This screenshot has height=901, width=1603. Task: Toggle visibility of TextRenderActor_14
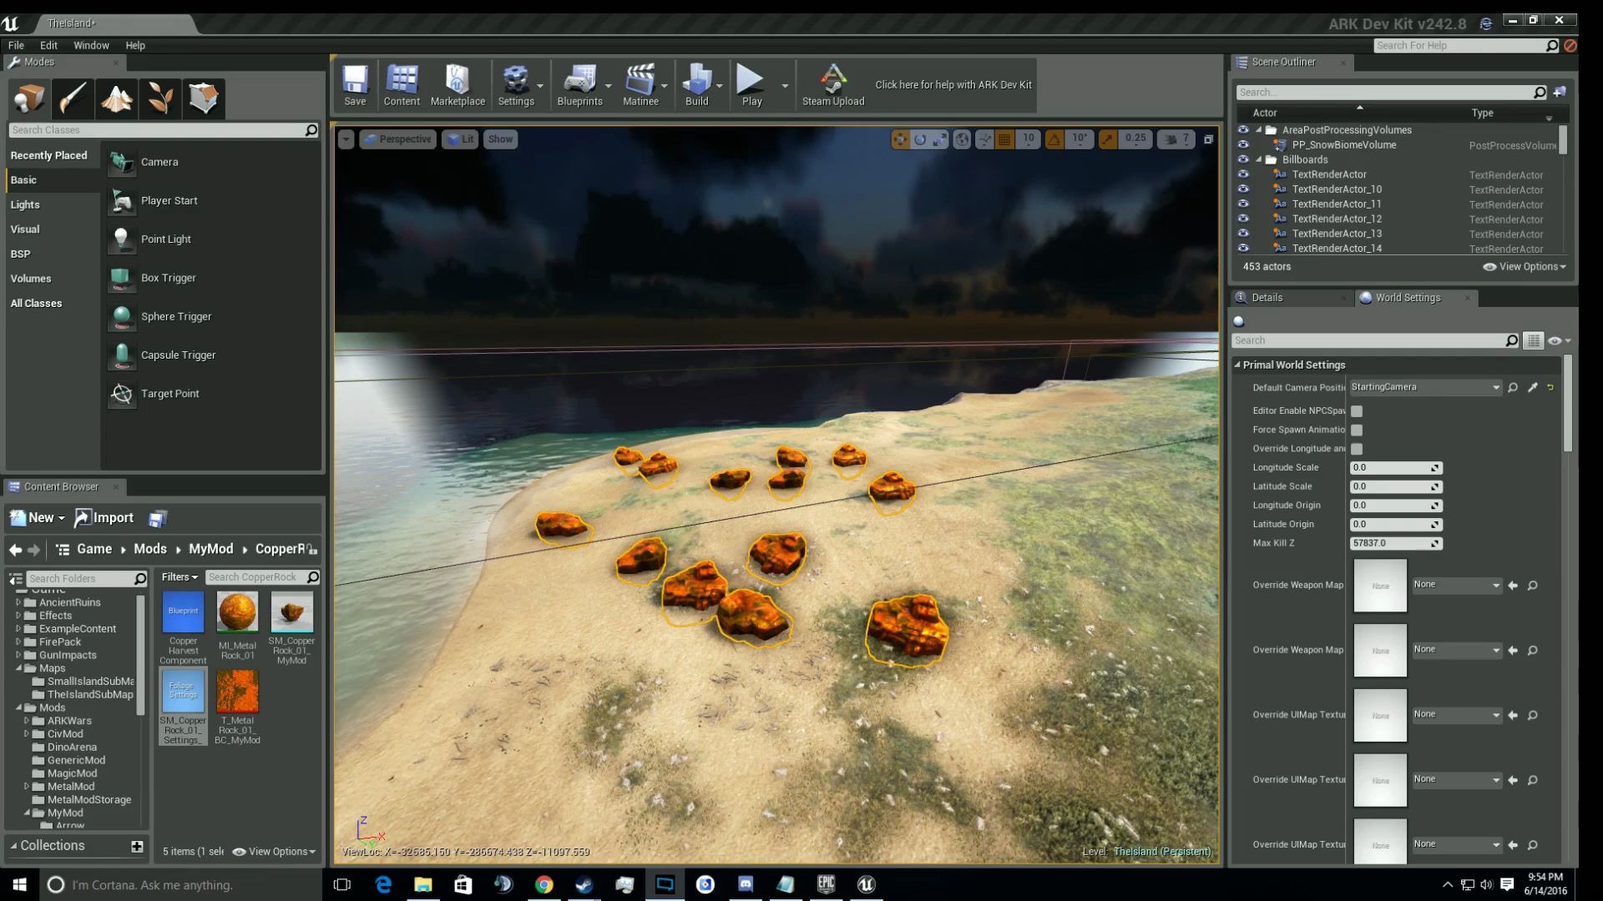point(1243,248)
